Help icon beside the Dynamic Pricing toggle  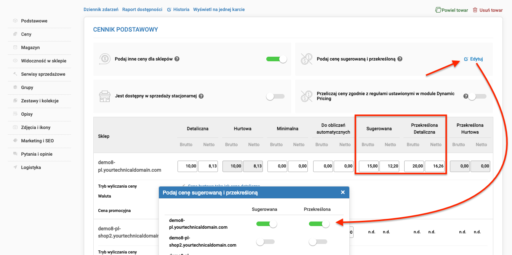466,96
